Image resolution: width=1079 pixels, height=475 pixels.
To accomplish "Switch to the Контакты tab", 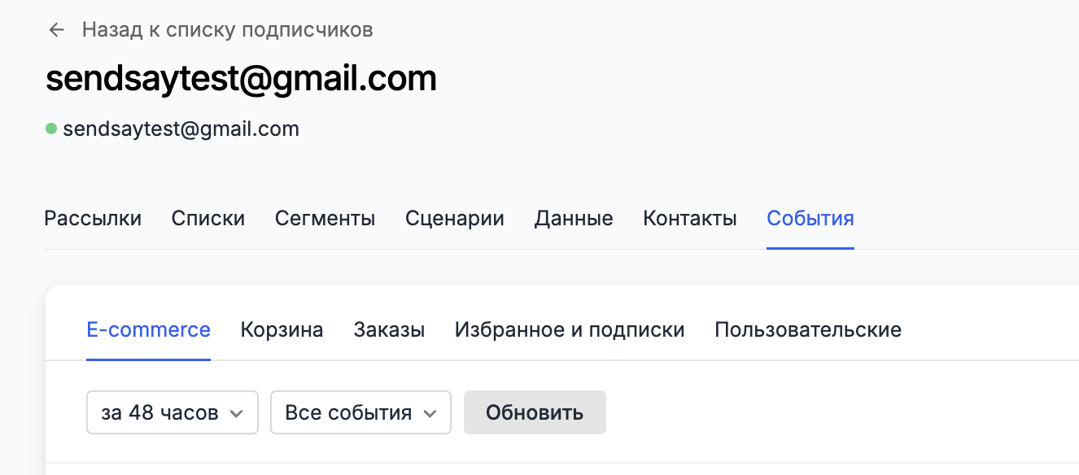I will 690,218.
